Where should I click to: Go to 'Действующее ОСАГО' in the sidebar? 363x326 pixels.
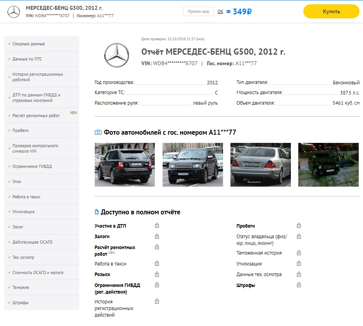(x=42, y=242)
